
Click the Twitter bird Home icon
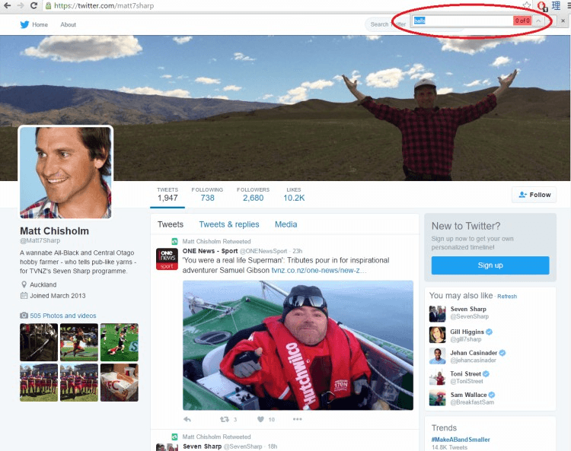pos(24,24)
